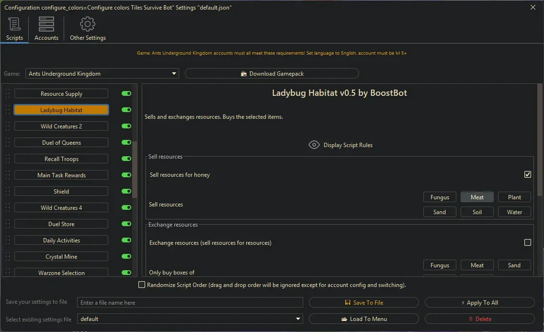Click drag handle next to Duel of Queens
This screenshot has height=332, width=544.
tap(8, 143)
